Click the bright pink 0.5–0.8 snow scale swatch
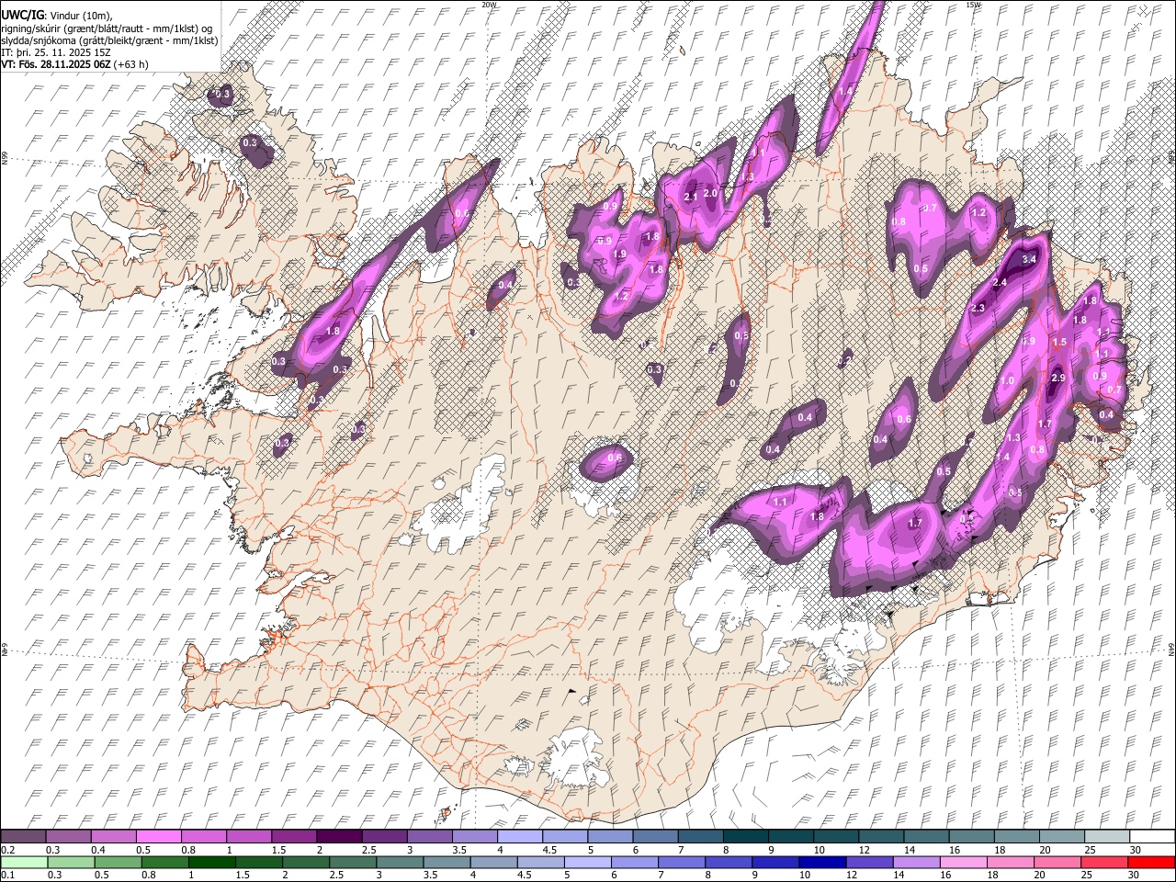 159,837
